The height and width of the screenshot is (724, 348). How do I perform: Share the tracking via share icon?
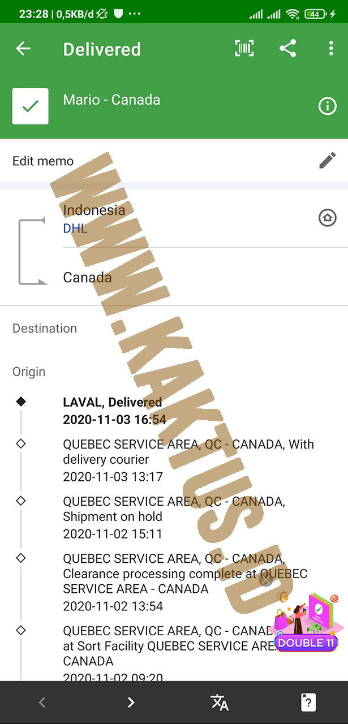(x=288, y=49)
